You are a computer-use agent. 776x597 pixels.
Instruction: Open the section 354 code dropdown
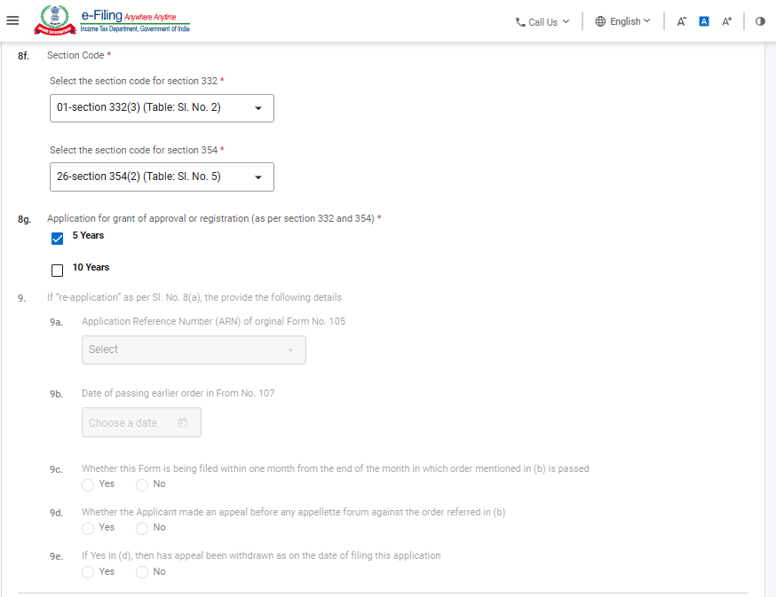coord(162,177)
